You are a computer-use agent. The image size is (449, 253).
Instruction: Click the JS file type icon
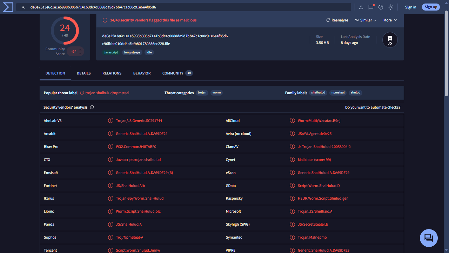(x=390, y=40)
